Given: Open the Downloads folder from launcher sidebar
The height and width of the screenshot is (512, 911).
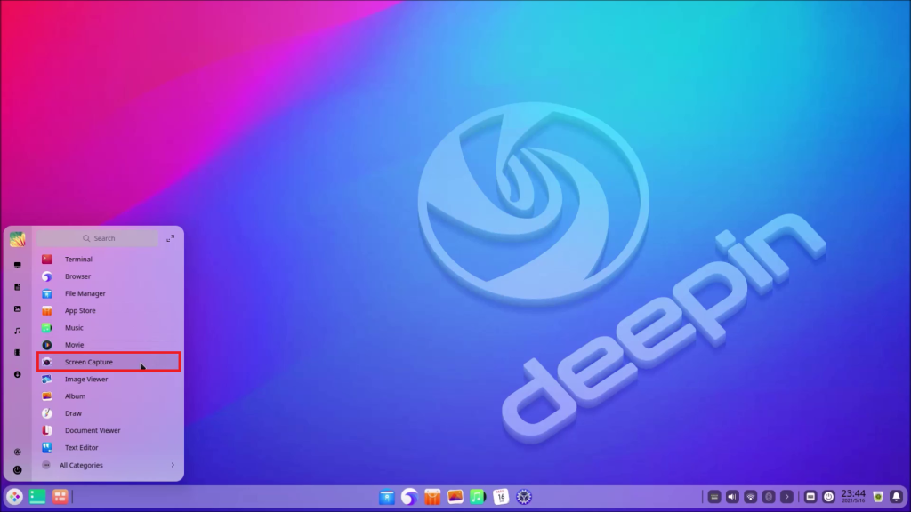Looking at the screenshot, I should pyautogui.click(x=17, y=374).
